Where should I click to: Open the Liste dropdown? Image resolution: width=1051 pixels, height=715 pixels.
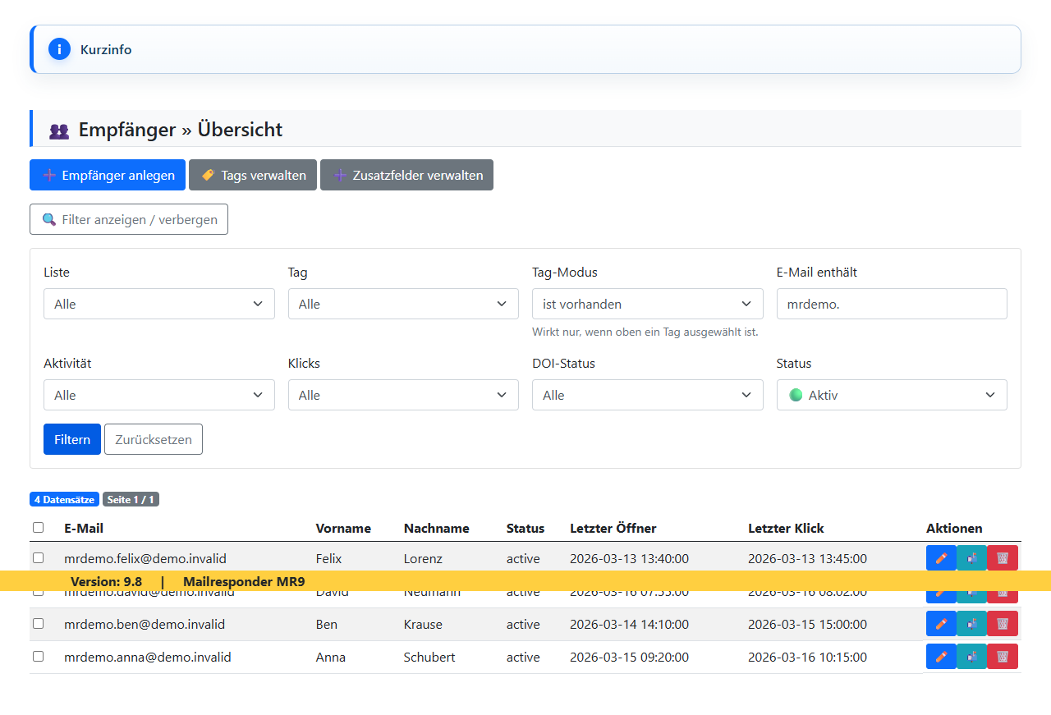[x=158, y=304]
